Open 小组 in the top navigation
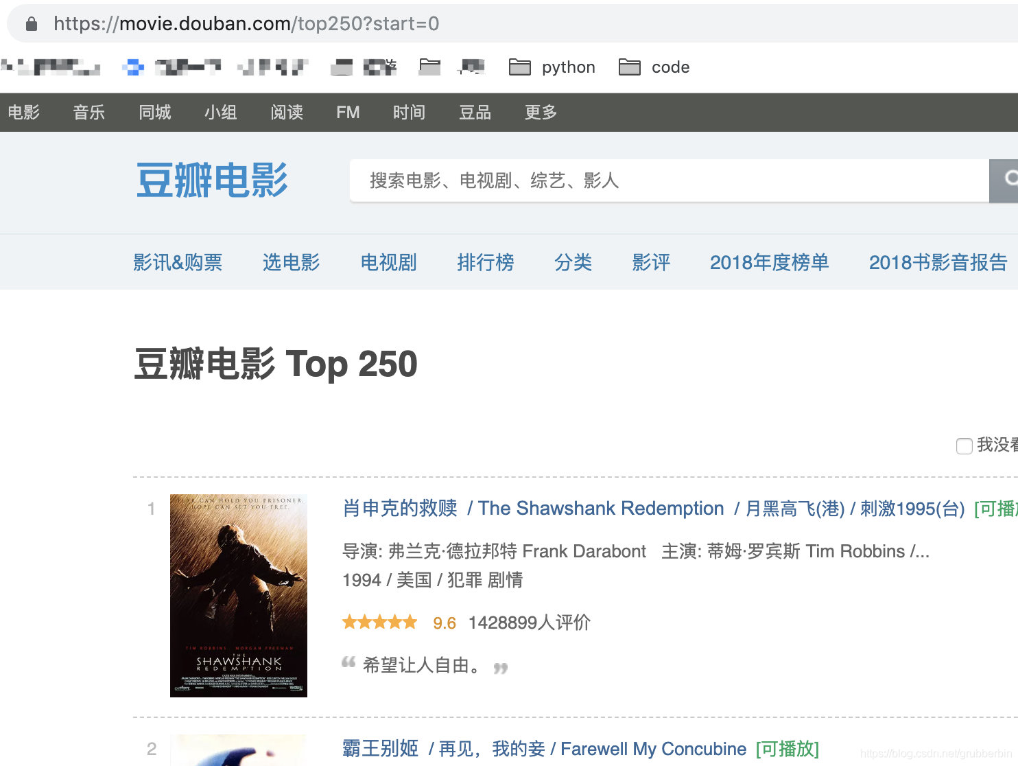 221,113
